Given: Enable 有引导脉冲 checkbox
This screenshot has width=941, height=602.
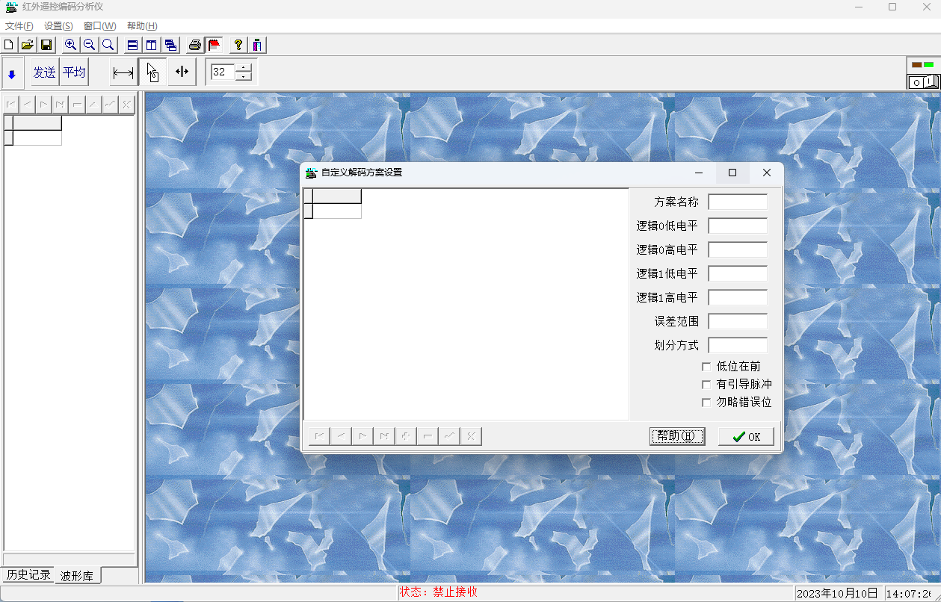Looking at the screenshot, I should [x=706, y=385].
